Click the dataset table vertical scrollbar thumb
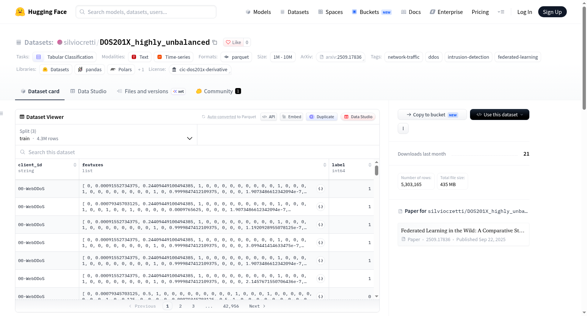 (x=376, y=170)
